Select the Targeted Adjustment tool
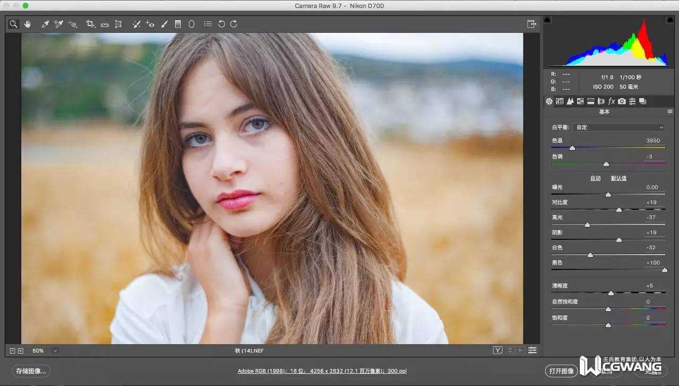Image resolution: width=679 pixels, height=386 pixels. pos(73,24)
